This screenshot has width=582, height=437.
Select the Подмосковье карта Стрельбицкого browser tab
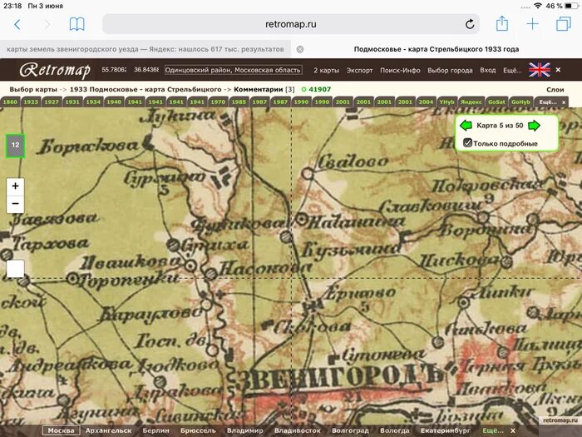(x=436, y=49)
